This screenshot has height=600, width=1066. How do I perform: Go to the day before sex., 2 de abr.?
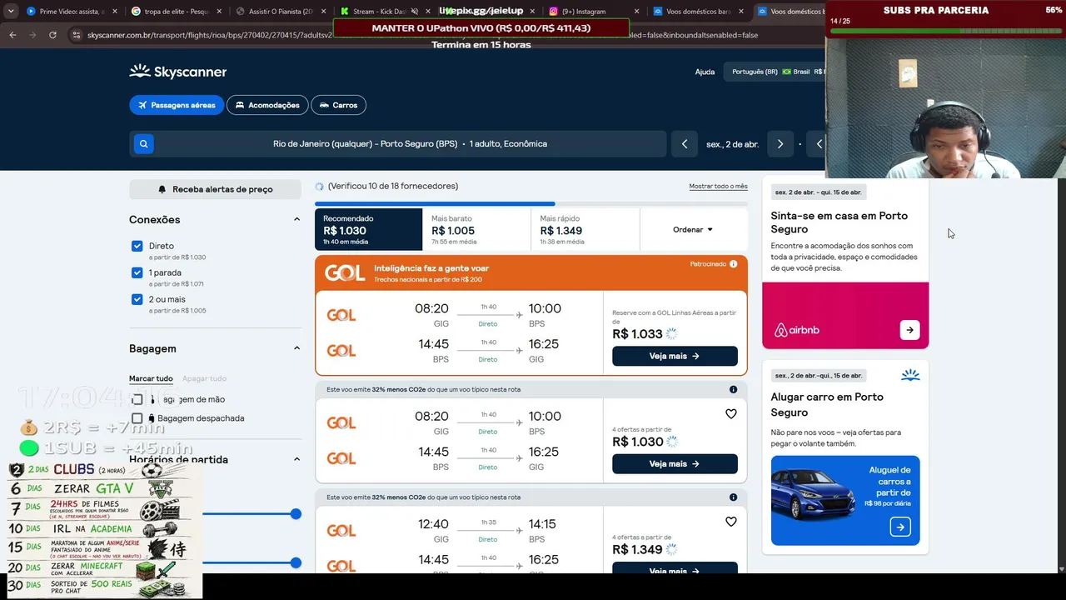point(685,144)
